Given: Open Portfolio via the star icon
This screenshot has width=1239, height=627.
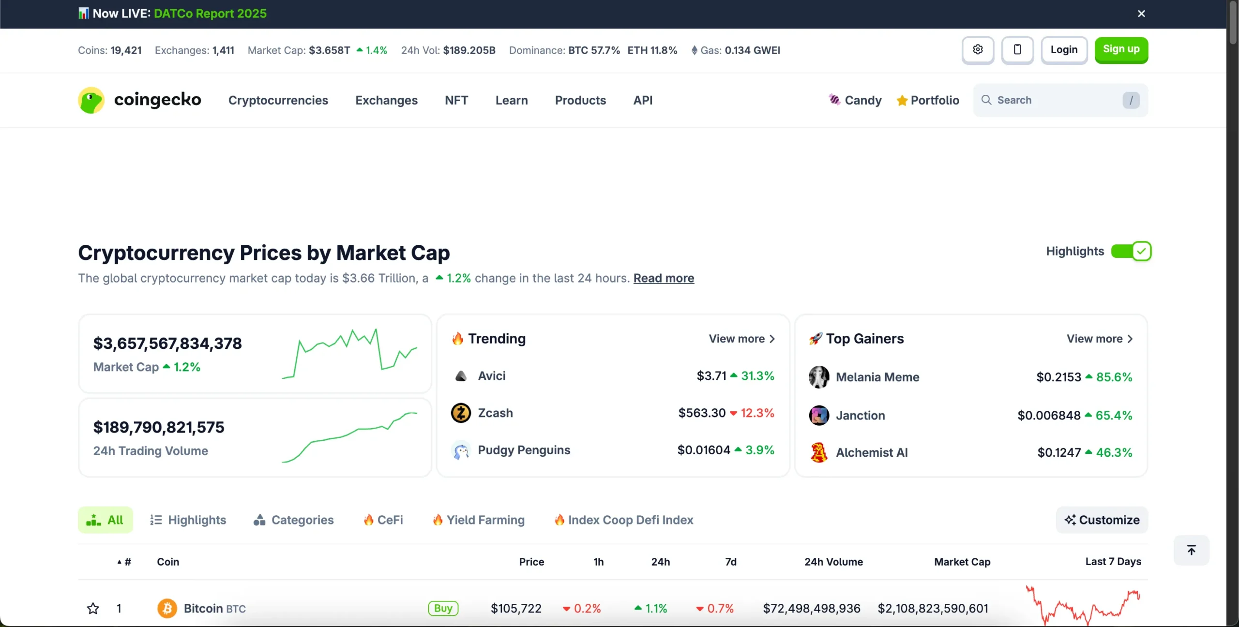Looking at the screenshot, I should point(901,101).
